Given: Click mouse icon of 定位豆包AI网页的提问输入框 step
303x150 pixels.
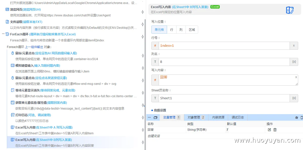Looking at the screenshot, I should [13, 53].
